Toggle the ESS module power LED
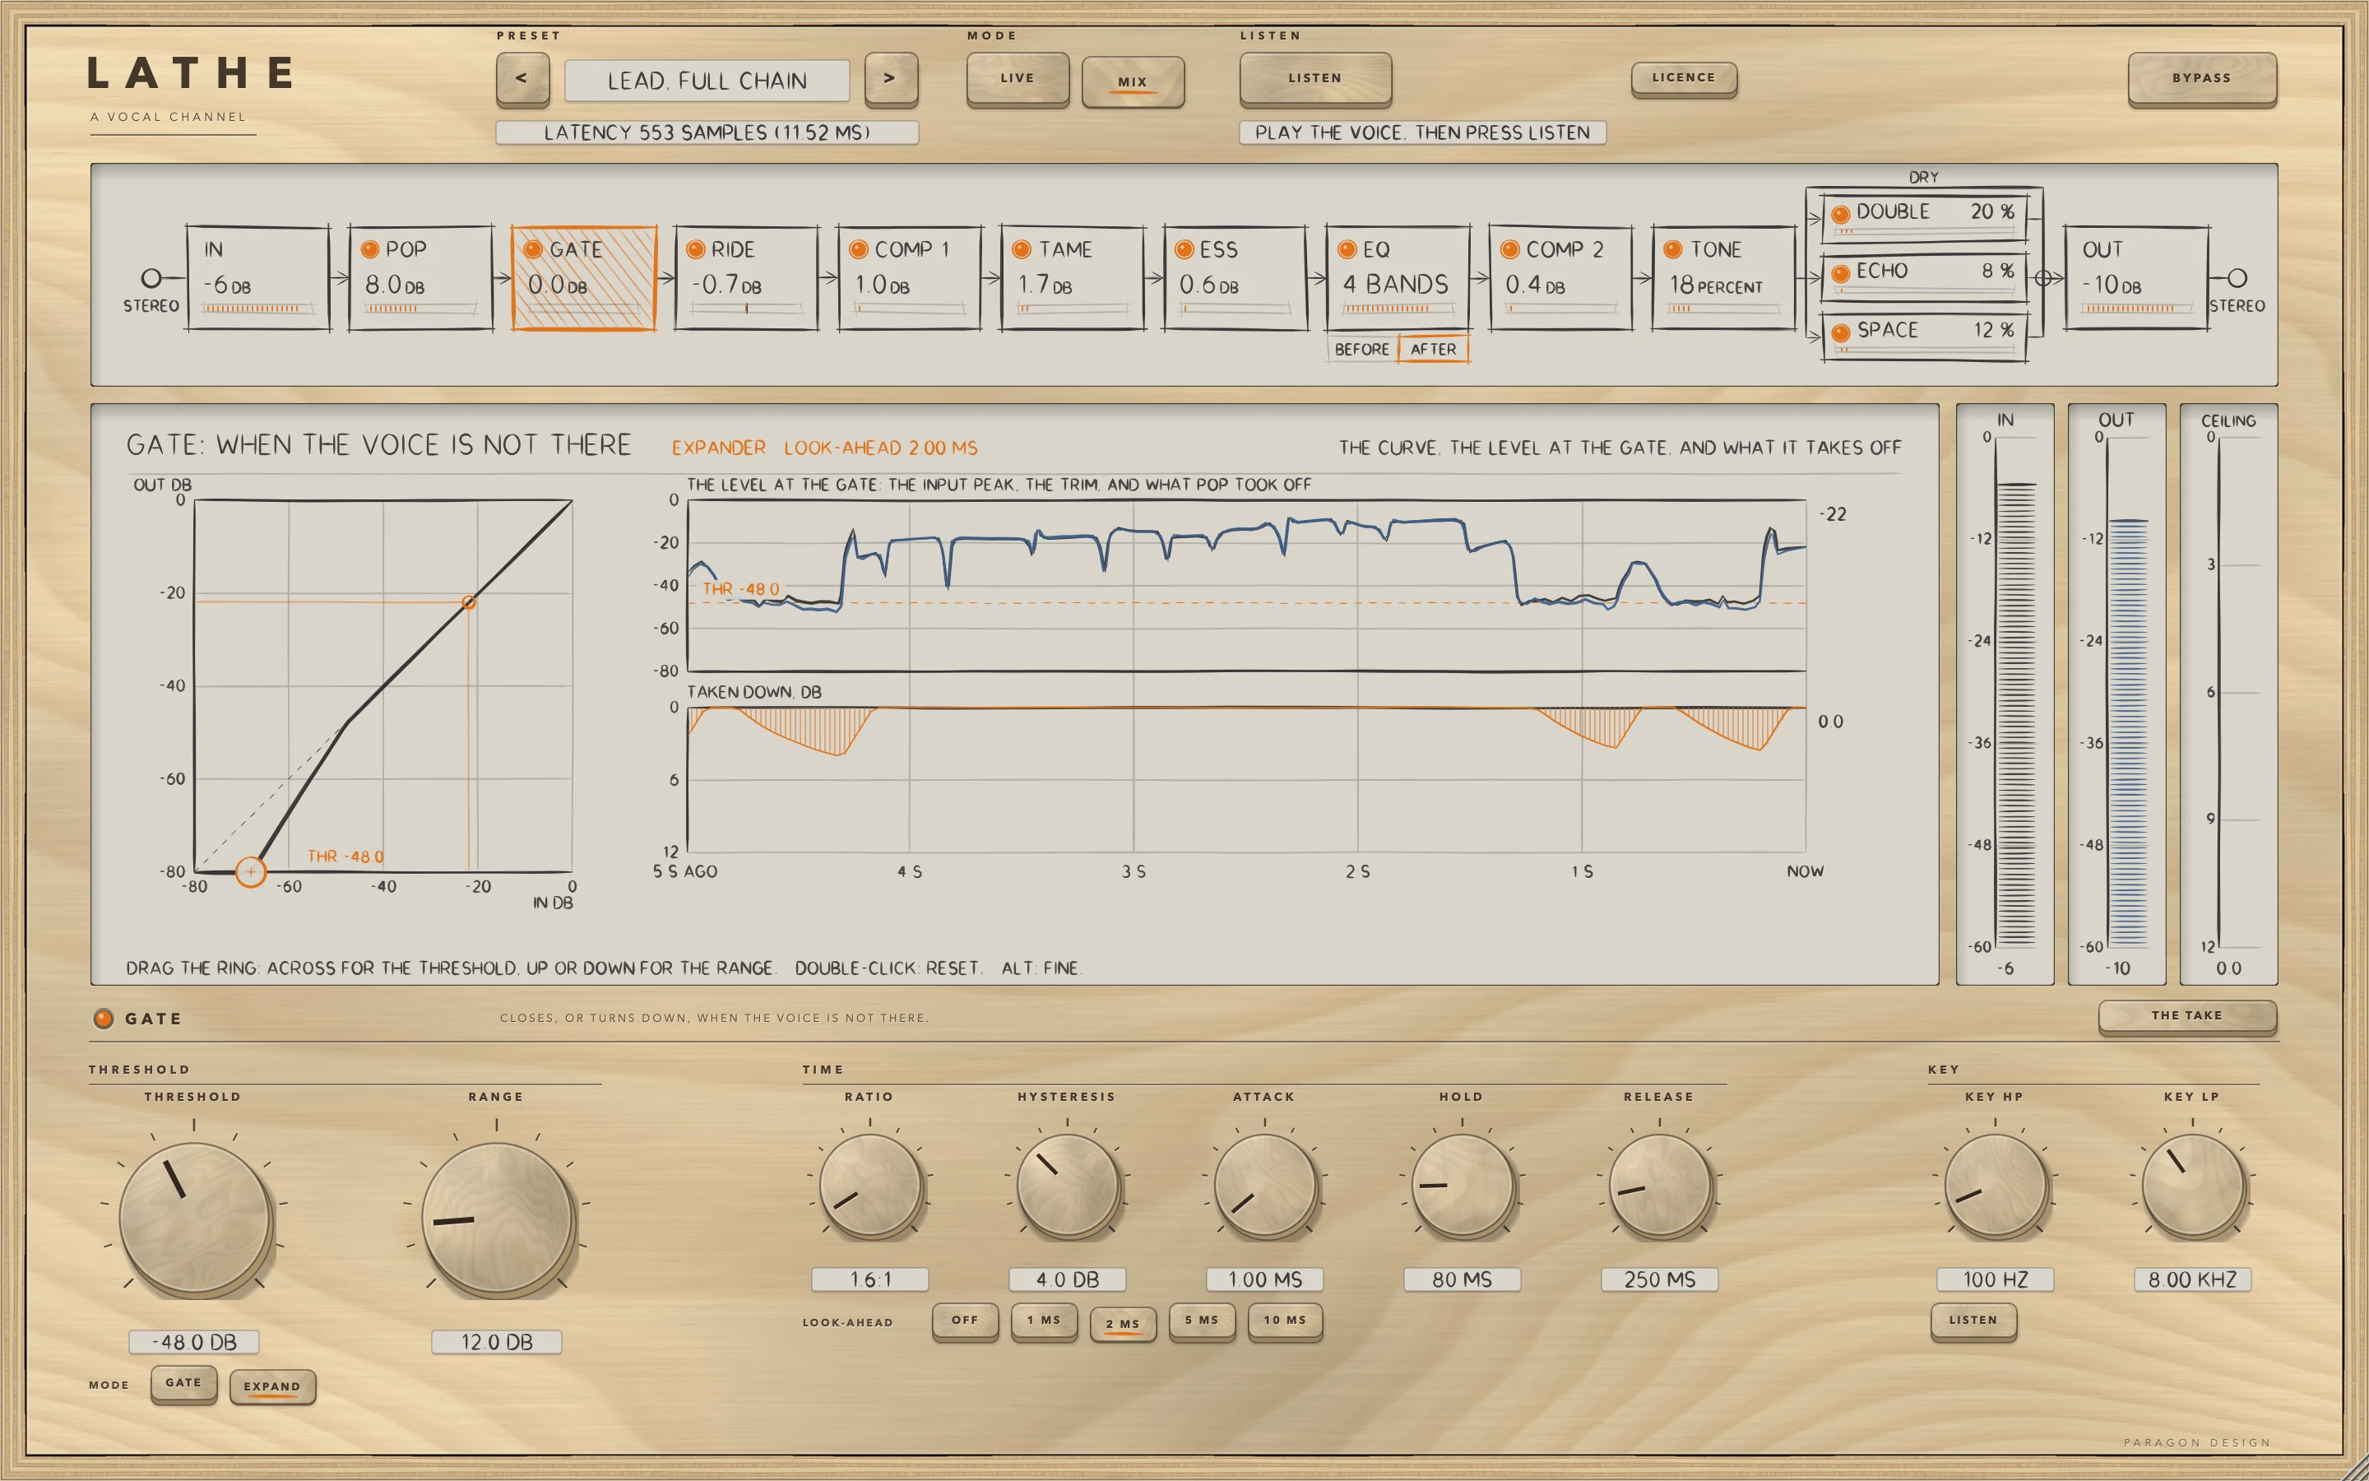This screenshot has height=1481, width=2369. tap(1184, 250)
